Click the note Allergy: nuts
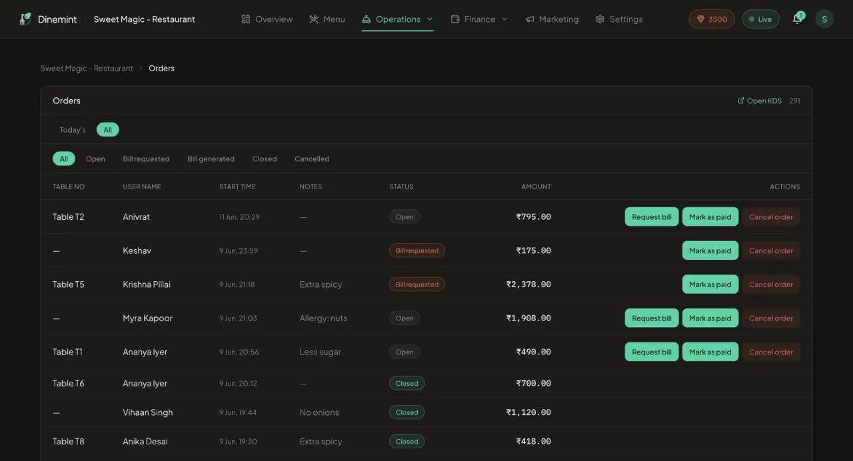Viewport: 853px width, 461px height. coord(323,318)
